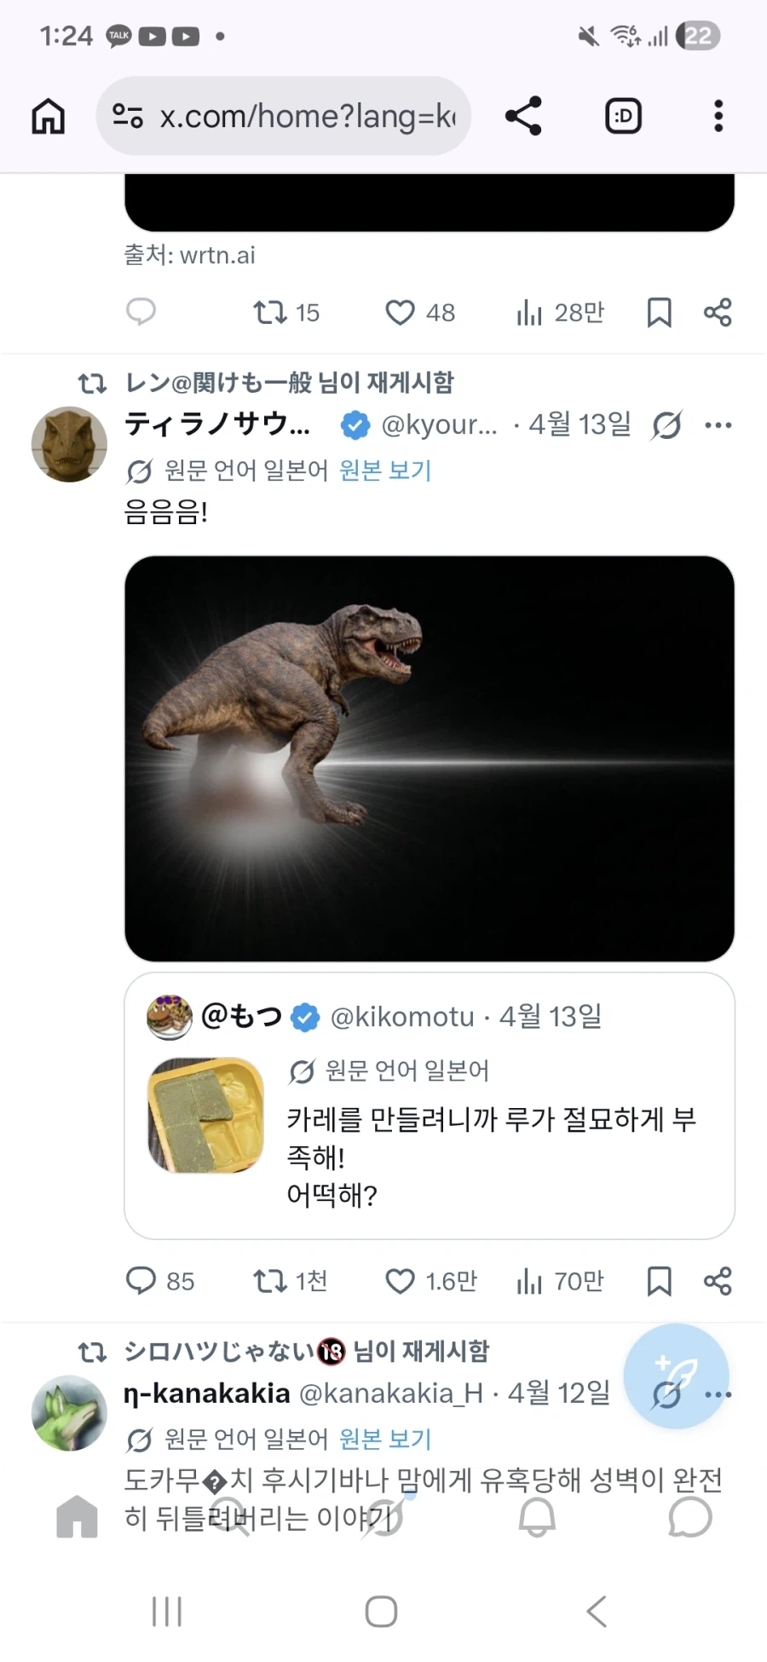The image size is (767, 1662).
Task: Open the three-dot menu on the kyour tweet
Action: [719, 424]
